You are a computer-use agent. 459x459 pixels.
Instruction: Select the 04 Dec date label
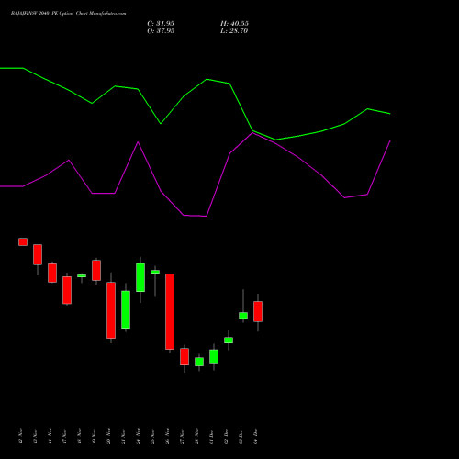255,436
